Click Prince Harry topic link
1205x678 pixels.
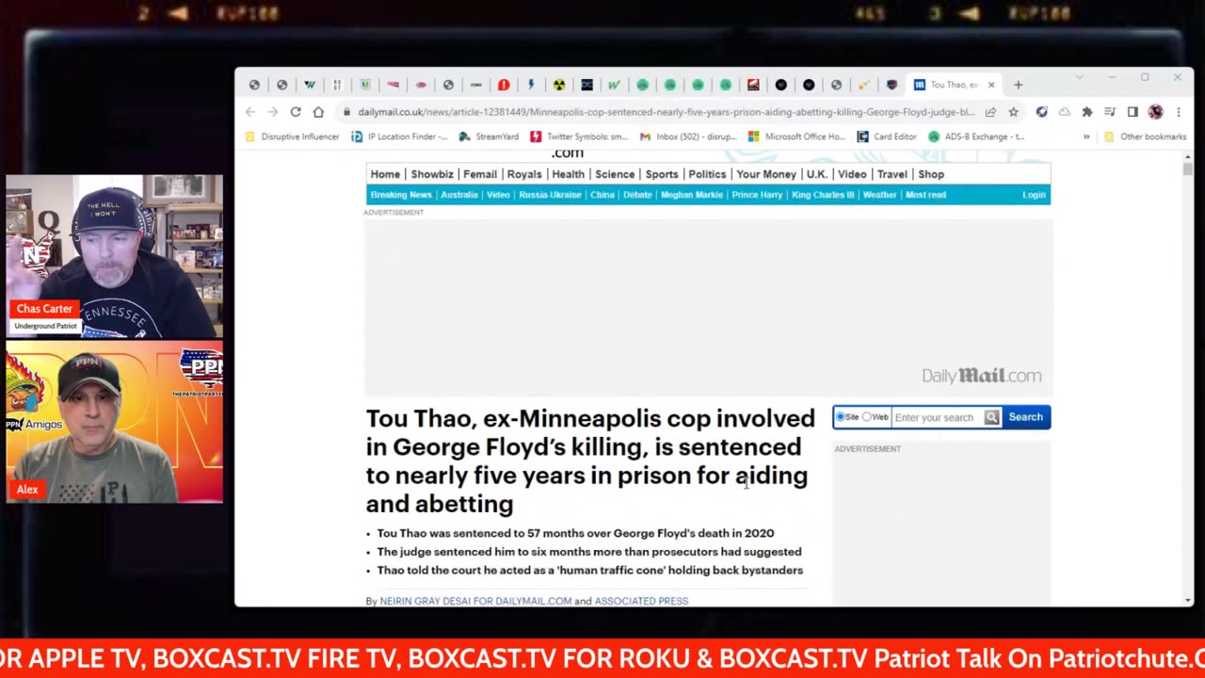coord(757,195)
